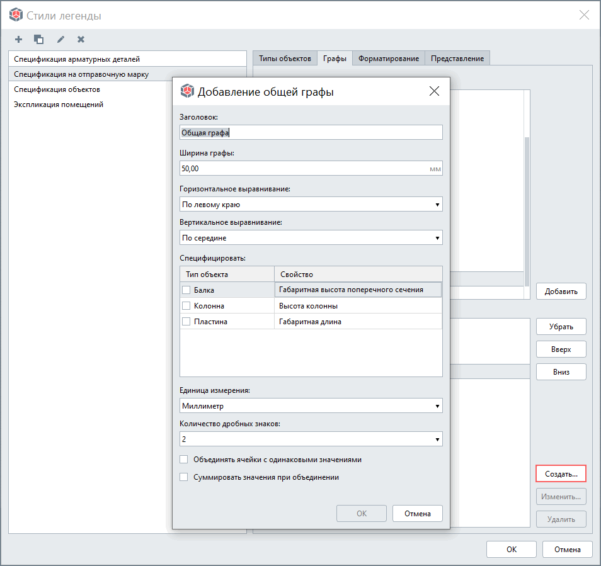This screenshot has height=566, width=601.
Task: Click the Тип объекта column header
Action: 227,275
